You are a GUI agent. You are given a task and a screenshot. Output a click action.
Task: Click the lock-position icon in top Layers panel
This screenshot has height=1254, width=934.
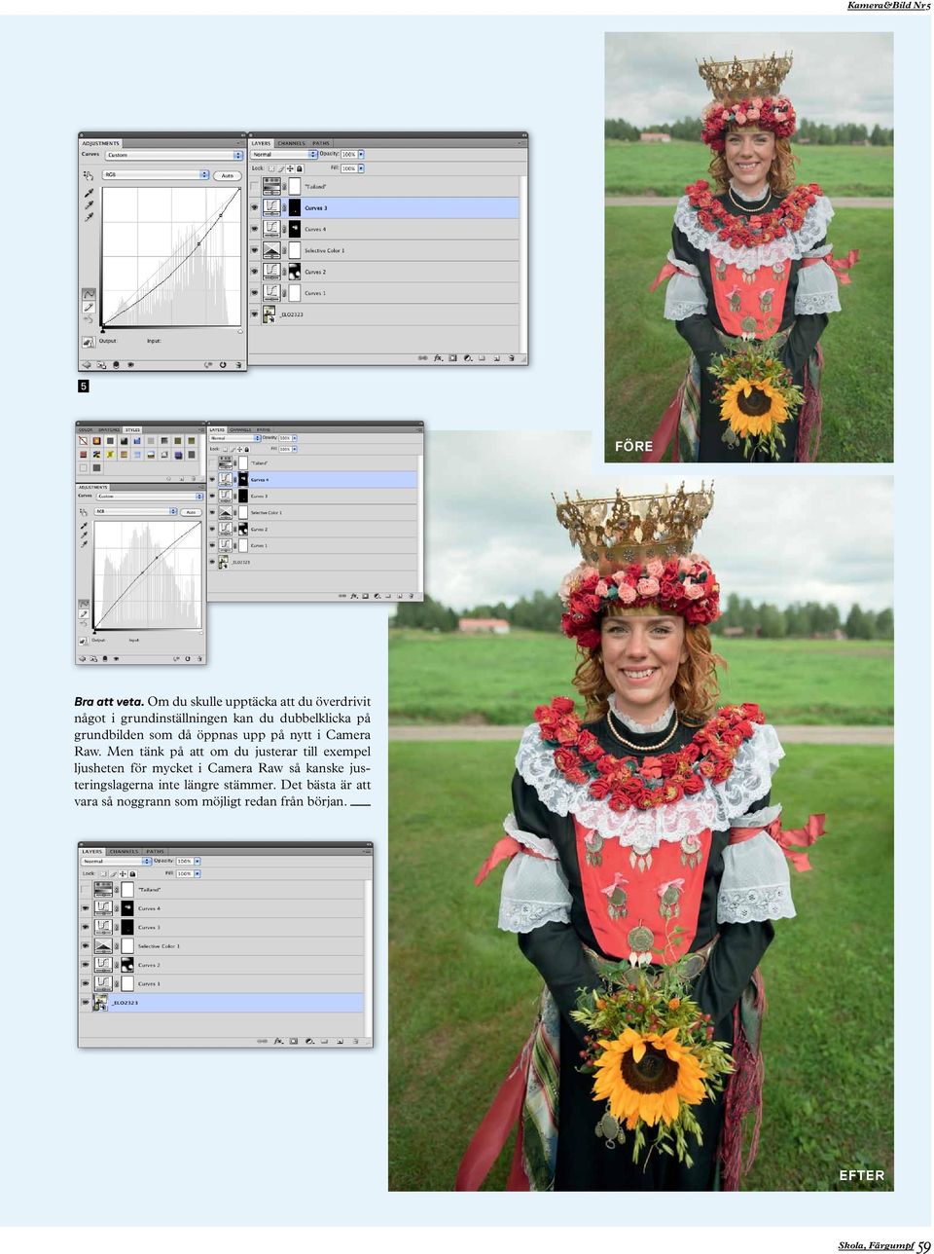point(291,168)
